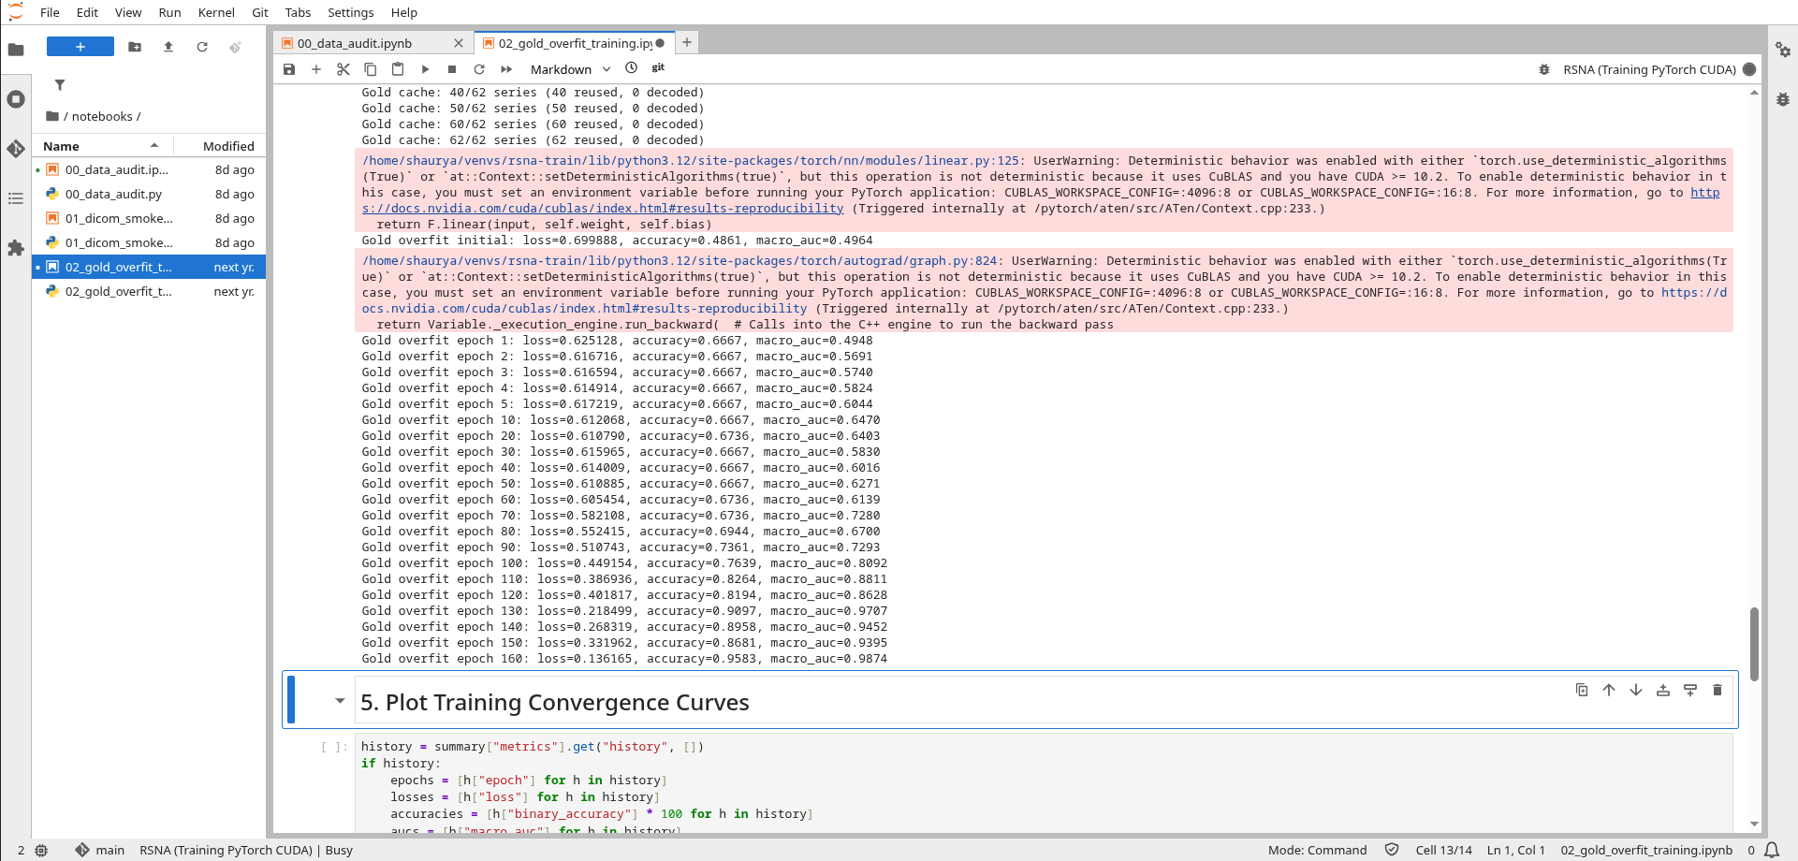Switch to the 00_data_audit.ipynb tab

356,43
